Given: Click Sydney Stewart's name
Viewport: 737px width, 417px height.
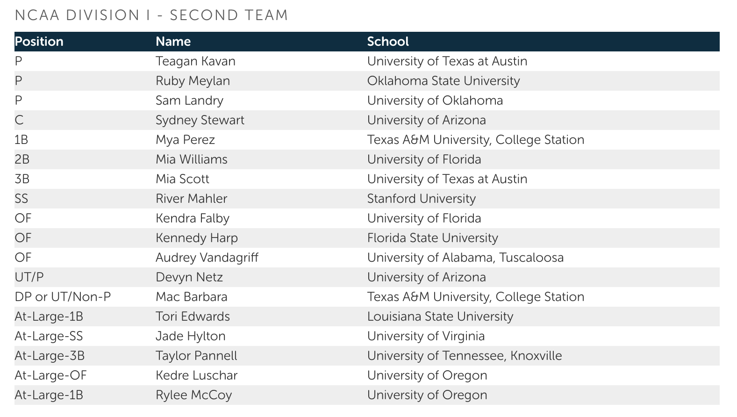Looking at the screenshot, I should point(200,120).
